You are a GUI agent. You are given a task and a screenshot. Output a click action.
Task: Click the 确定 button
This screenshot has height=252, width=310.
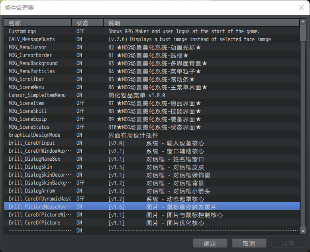pos(210,243)
